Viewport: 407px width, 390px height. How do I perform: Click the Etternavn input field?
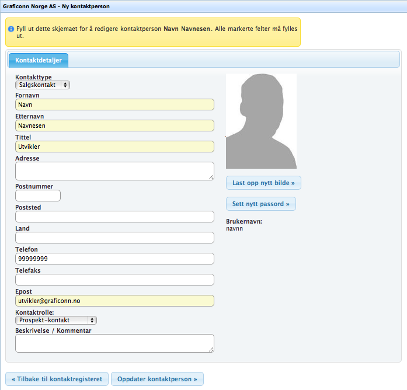[114, 126]
